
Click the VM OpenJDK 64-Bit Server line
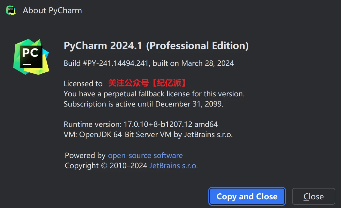pyautogui.click(x=148, y=135)
